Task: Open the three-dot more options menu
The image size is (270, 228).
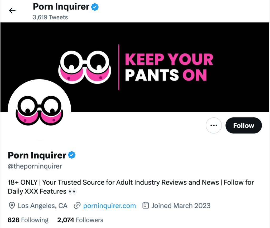Action: coord(214,125)
